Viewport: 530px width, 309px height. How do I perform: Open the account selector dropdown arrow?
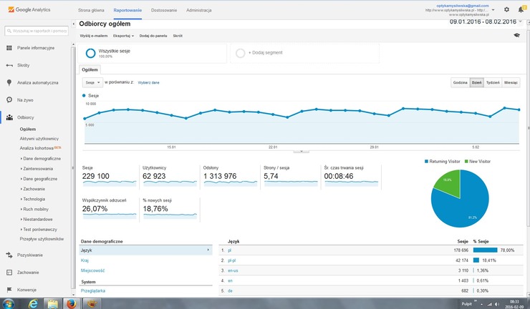(493, 10)
